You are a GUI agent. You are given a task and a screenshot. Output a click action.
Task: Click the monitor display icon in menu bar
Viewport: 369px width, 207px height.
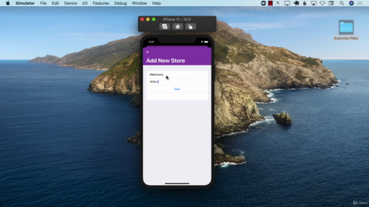coord(287,3)
